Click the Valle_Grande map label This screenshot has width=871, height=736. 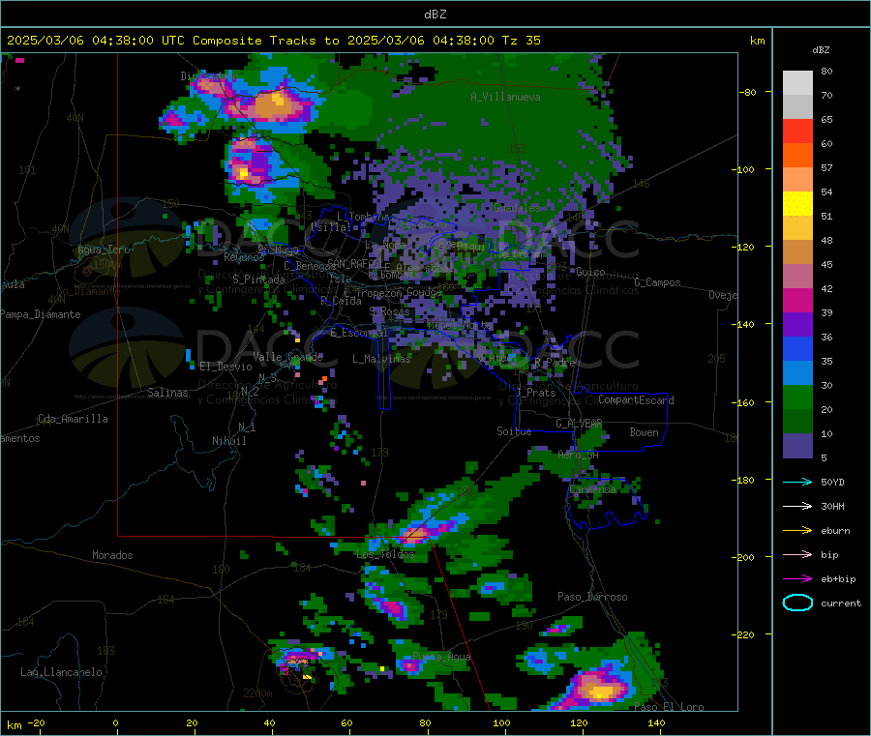pos(287,356)
